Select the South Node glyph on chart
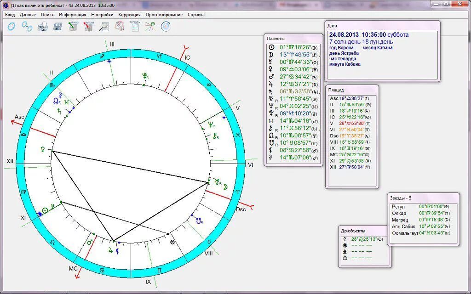Image resolution: width=471 pixels, height=294 pixels. [199, 221]
